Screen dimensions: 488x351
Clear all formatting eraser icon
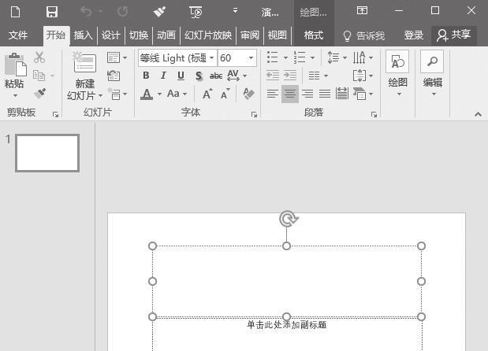(248, 94)
